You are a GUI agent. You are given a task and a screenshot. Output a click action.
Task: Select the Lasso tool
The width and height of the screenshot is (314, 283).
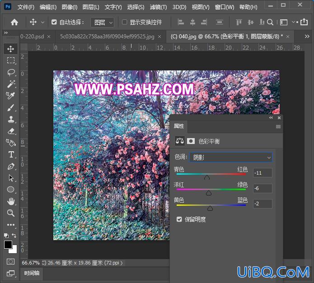[11, 72]
